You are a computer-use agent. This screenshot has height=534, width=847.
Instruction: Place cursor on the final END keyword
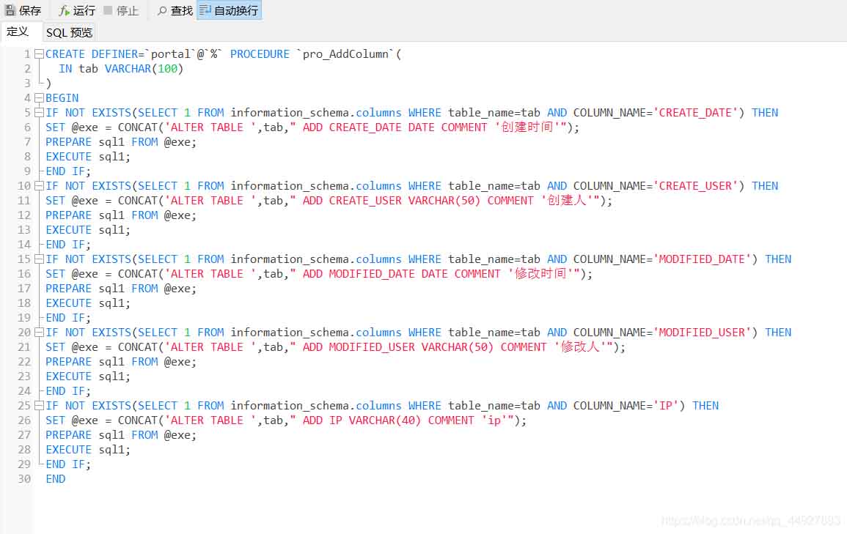(x=55, y=479)
